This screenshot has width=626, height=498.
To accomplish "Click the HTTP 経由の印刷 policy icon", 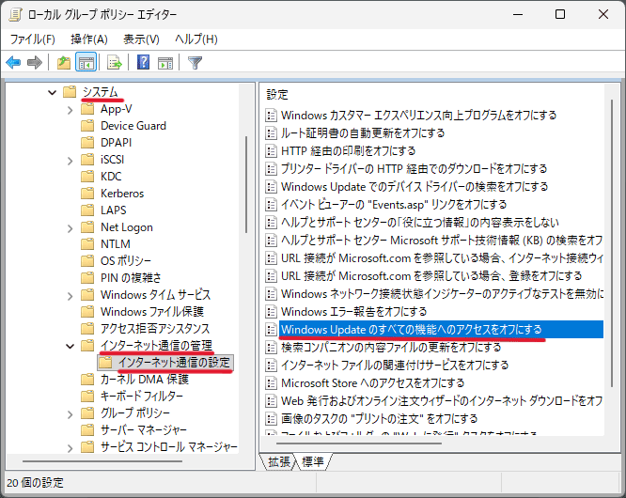I will (x=271, y=151).
